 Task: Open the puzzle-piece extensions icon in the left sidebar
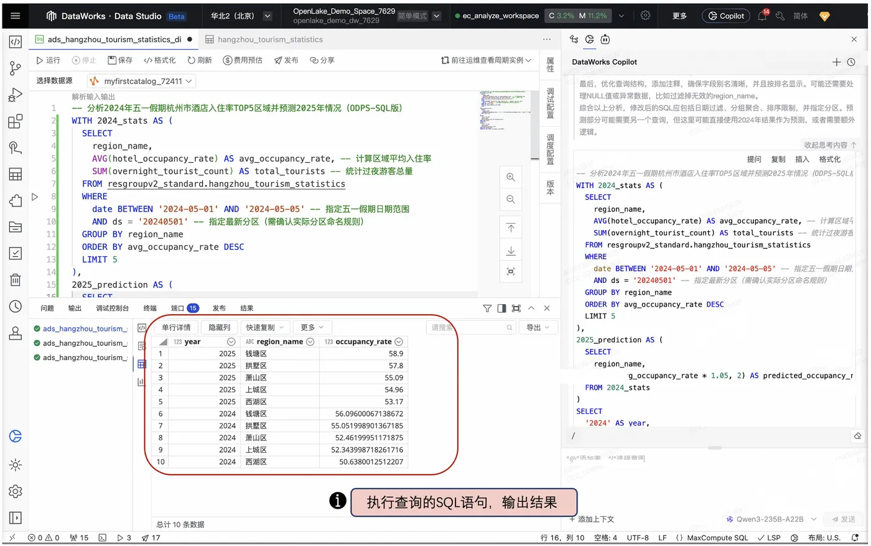coord(16,201)
